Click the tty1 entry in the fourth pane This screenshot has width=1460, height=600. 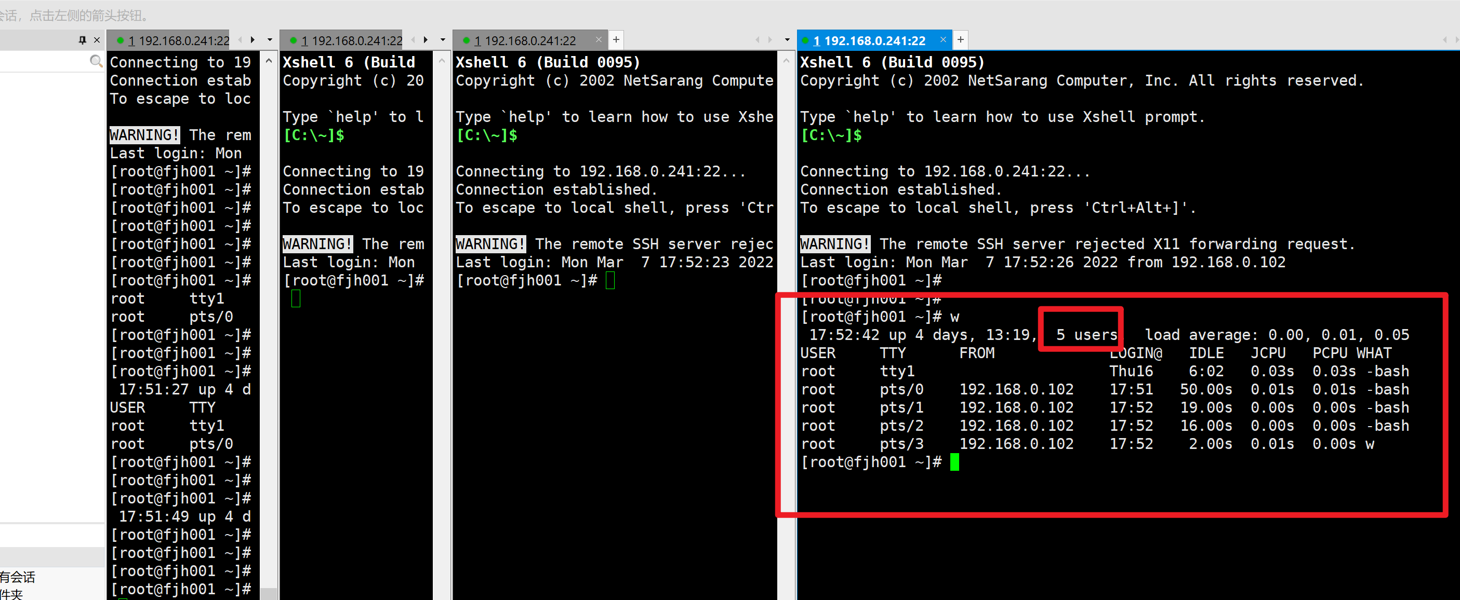[x=898, y=371]
